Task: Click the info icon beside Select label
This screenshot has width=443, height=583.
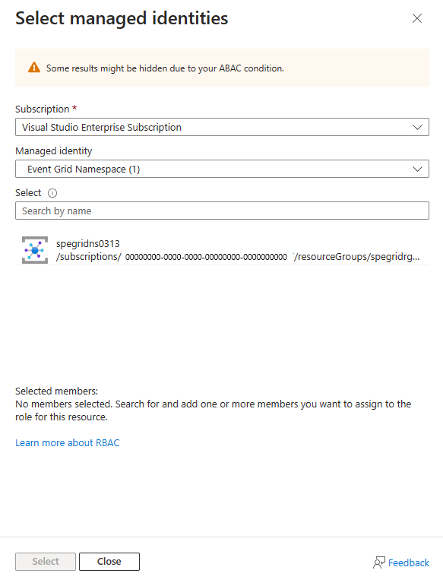Action: [52, 193]
